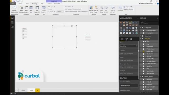Switch to Data view in left sidebar

[x=12, y=23]
